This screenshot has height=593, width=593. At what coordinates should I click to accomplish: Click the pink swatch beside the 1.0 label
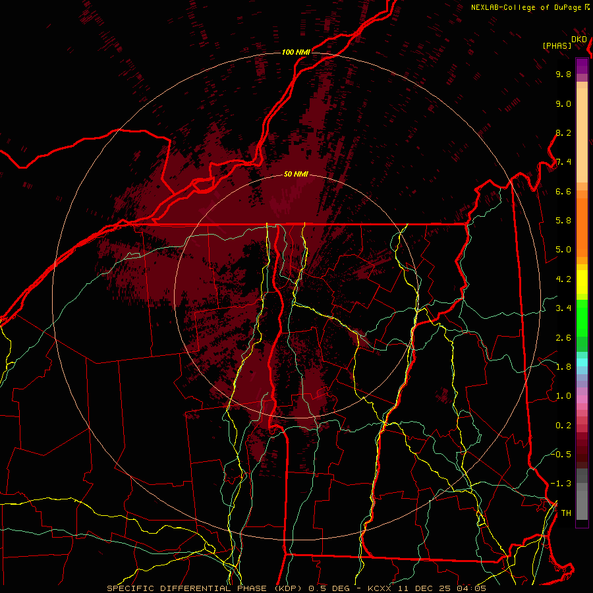point(582,399)
